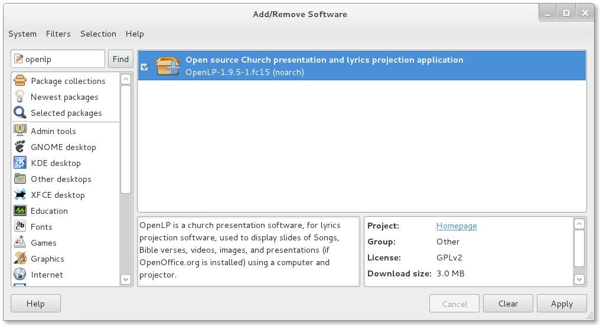600x326 pixels.
Task: Close the Add/Remove Software window
Action: [x=585, y=14]
